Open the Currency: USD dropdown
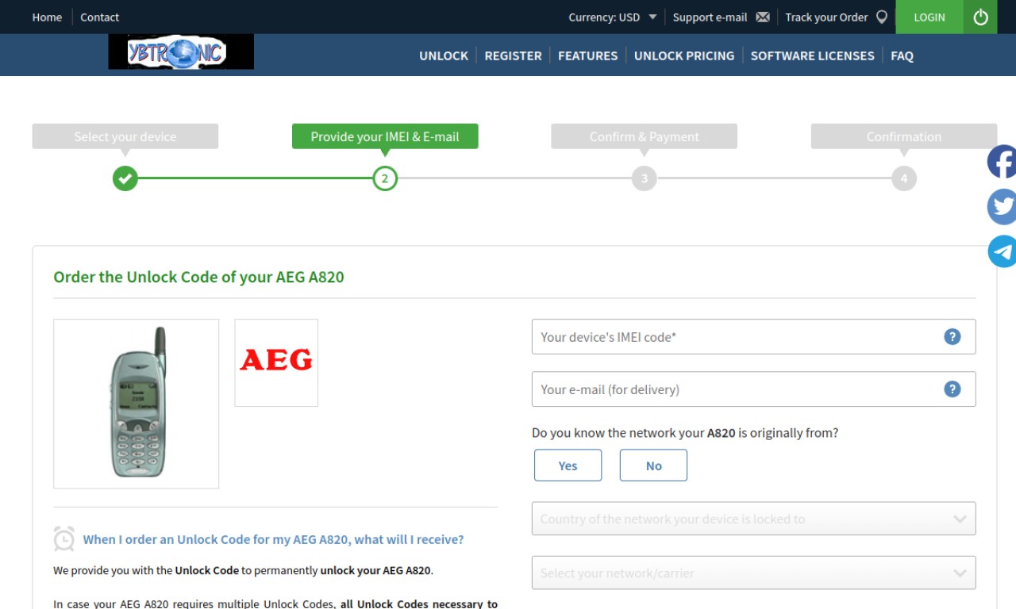The height and width of the screenshot is (609, 1016). pos(613,17)
